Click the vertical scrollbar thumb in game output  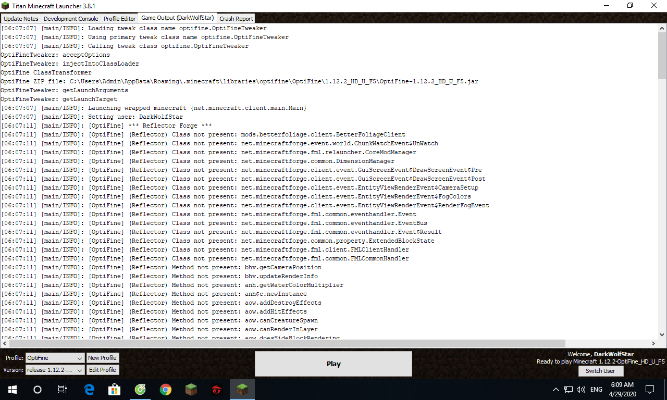tap(662, 55)
